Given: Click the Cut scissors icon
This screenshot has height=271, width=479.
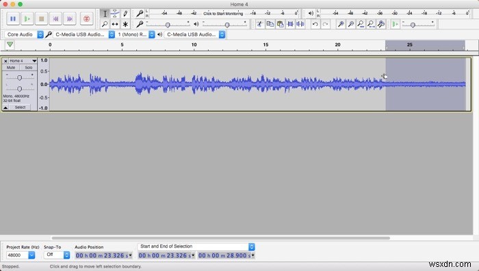Looking at the screenshot, I should (x=260, y=24).
